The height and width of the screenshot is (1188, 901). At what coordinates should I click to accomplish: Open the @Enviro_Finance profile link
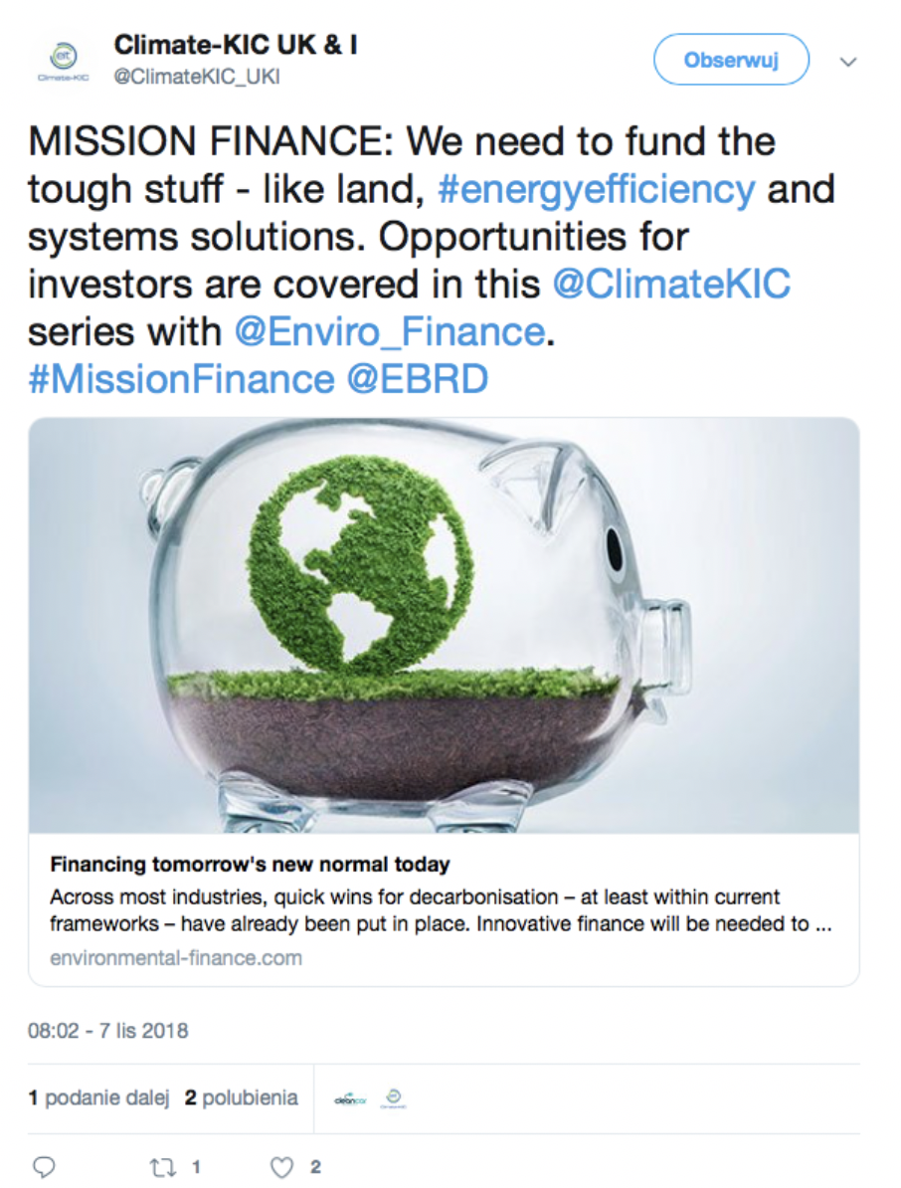coord(390,332)
